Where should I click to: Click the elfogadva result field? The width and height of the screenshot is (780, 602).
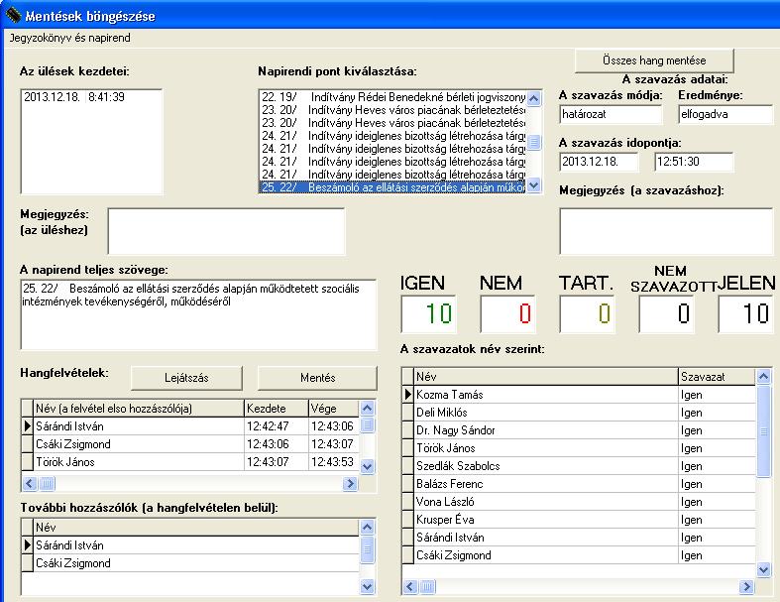coord(725,114)
